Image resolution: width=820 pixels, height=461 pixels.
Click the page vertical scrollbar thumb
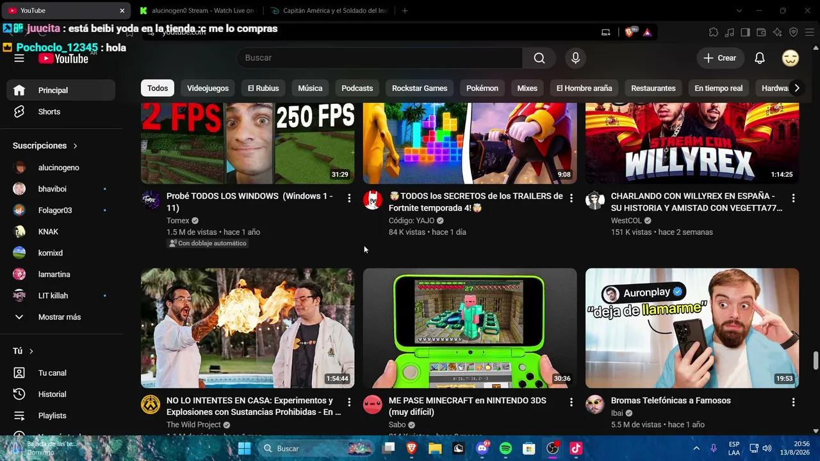click(816, 360)
